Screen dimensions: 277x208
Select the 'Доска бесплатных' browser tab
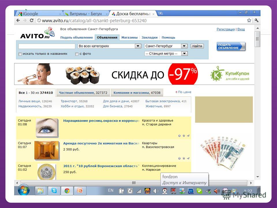click(133, 14)
